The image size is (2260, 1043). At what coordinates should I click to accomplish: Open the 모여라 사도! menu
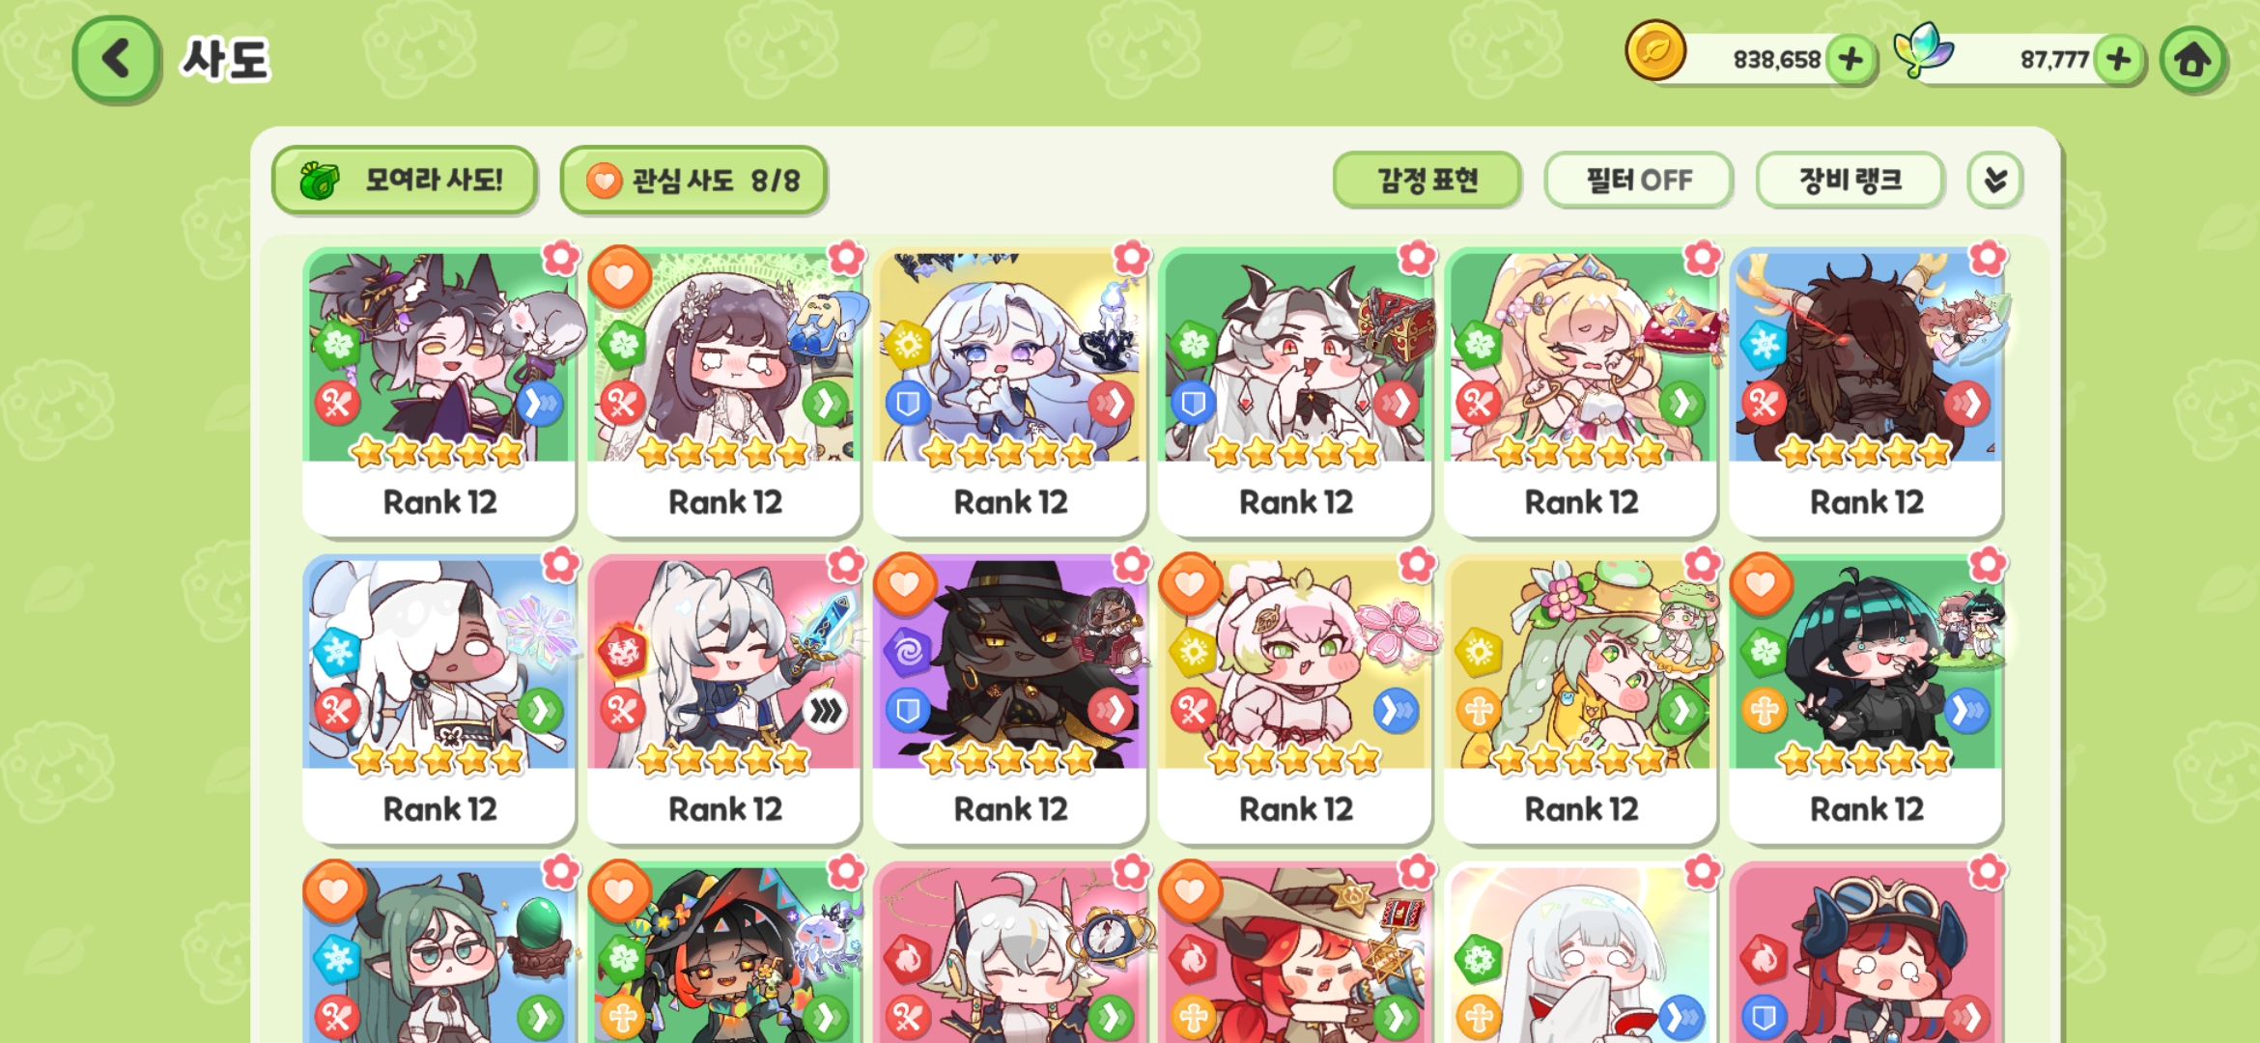405,180
